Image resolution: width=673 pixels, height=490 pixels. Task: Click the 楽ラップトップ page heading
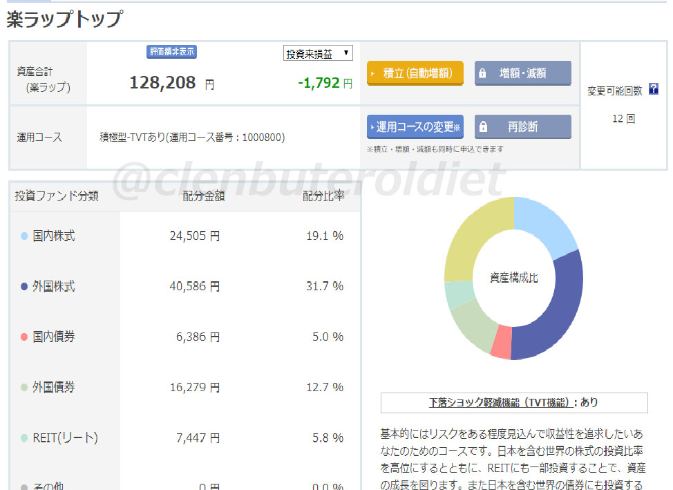pos(65,19)
